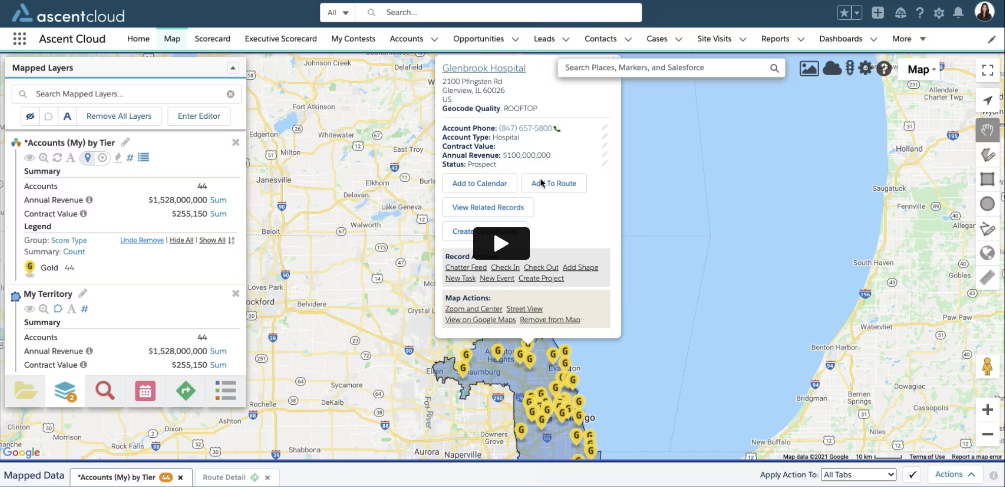This screenshot has width=1005, height=487.
Task: Open the routes direction arrow tab
Action: click(x=185, y=391)
